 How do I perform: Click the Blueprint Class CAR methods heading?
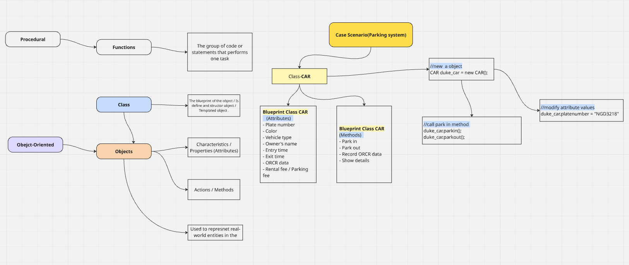click(362, 128)
